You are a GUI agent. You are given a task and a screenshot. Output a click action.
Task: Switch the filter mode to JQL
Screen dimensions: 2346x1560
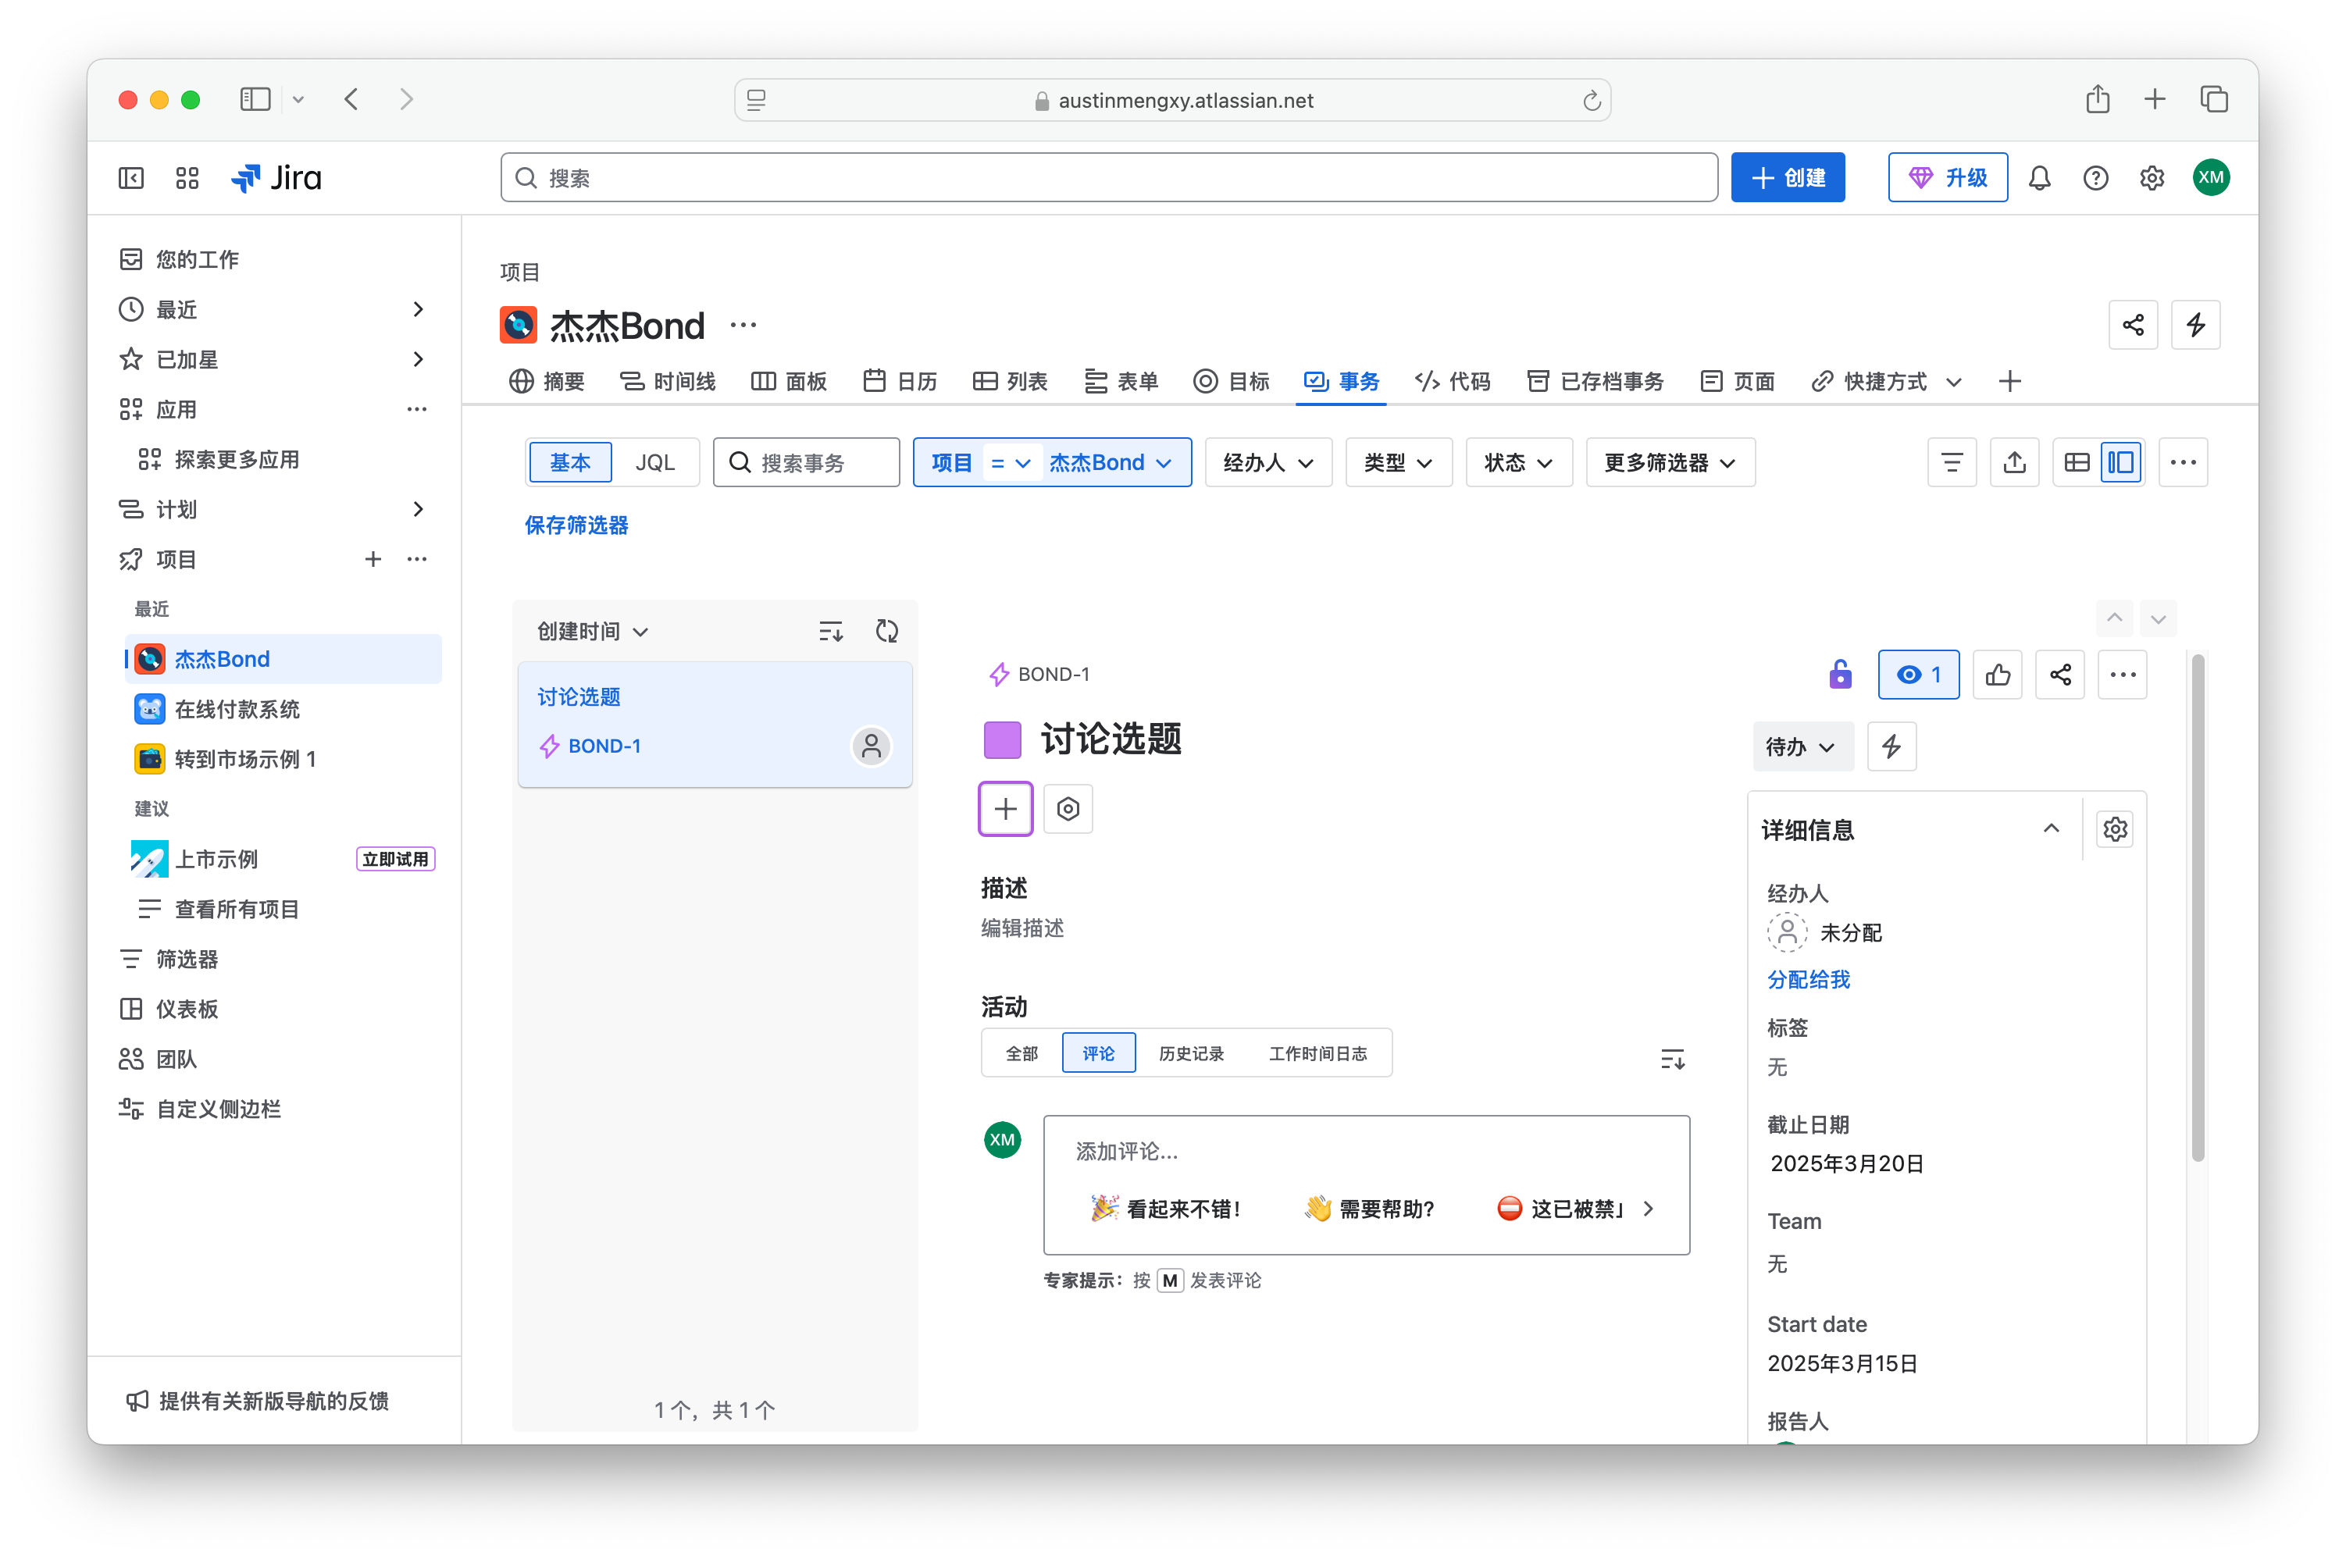point(654,463)
